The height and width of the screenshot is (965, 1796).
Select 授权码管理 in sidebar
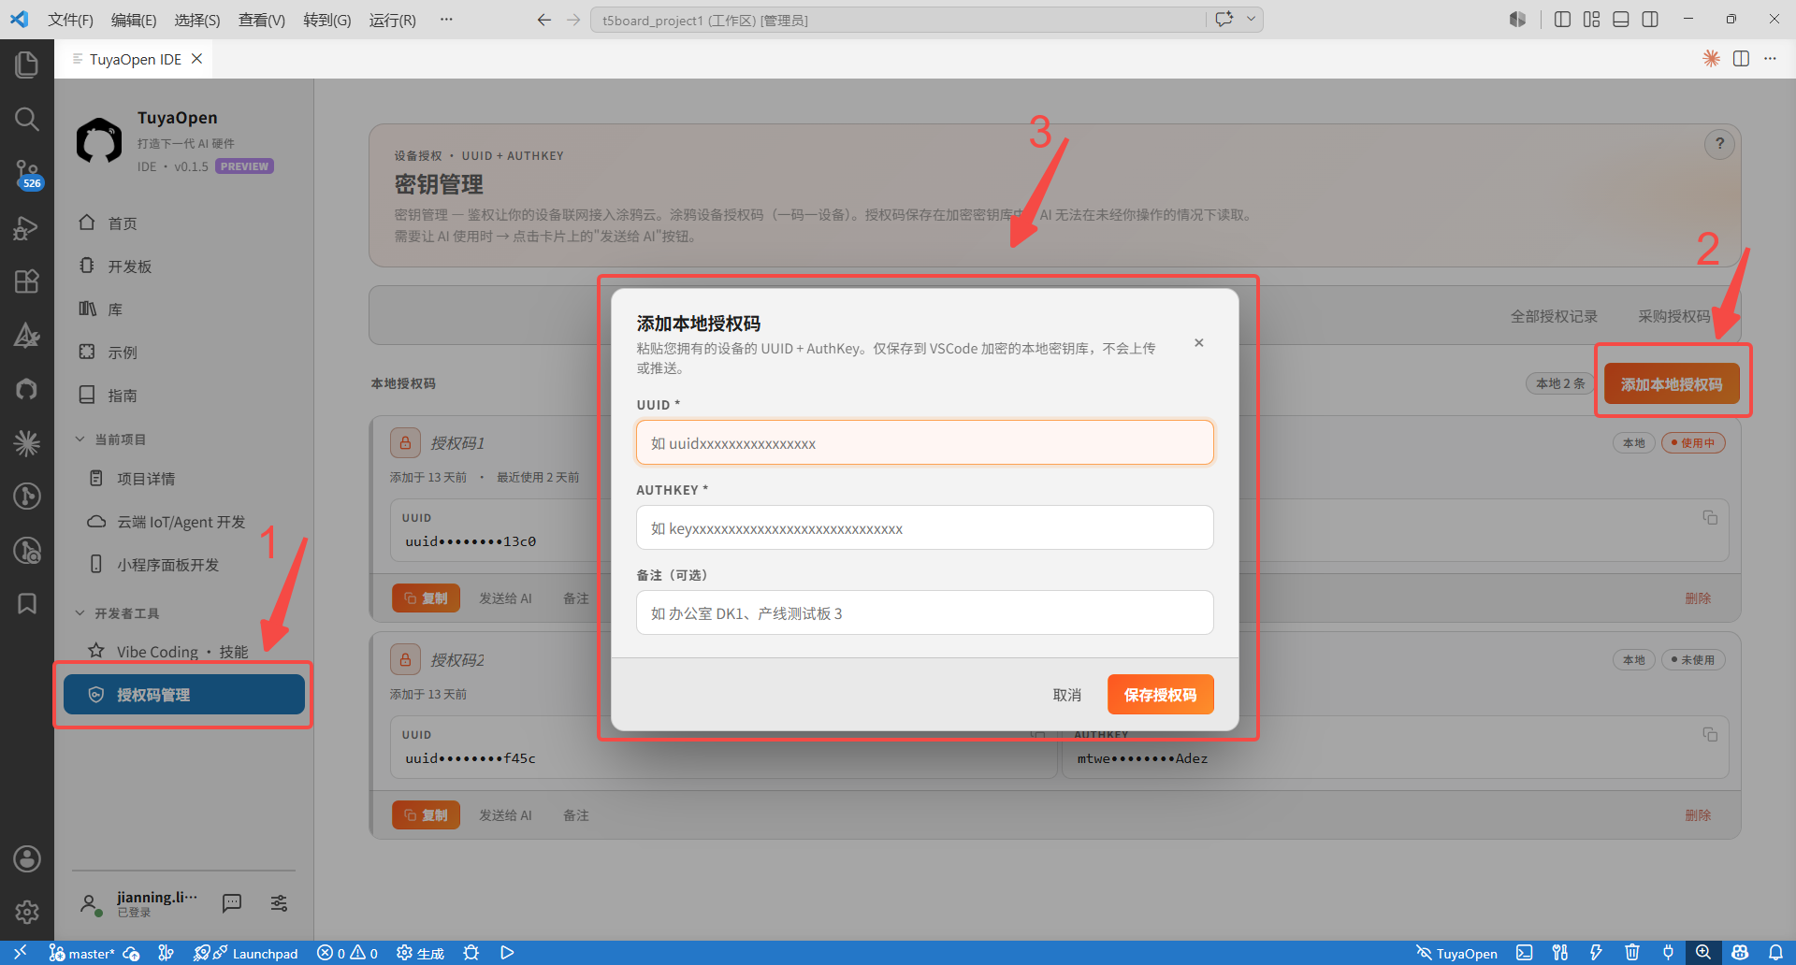point(184,695)
